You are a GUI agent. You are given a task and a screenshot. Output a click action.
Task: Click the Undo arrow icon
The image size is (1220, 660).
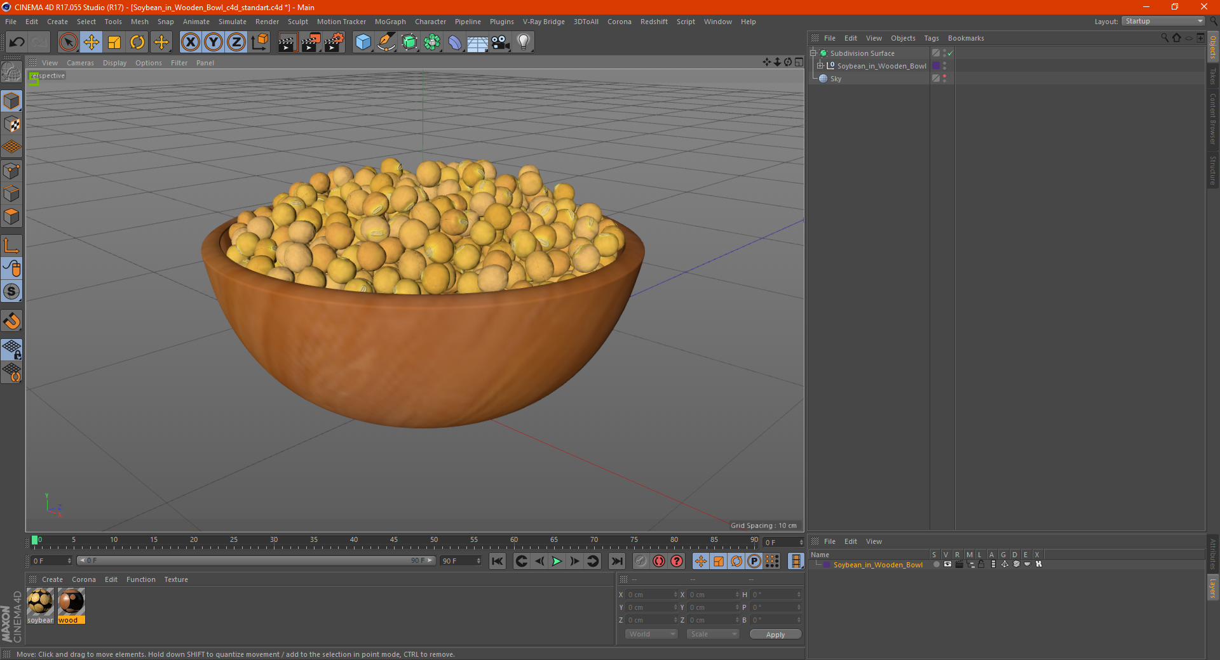pos(17,43)
